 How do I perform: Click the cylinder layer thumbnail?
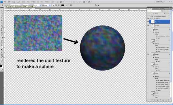click(153, 41)
